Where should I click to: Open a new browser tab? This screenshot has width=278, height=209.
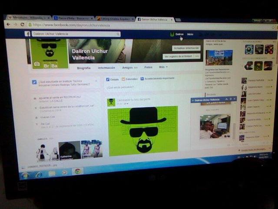pos(178,20)
